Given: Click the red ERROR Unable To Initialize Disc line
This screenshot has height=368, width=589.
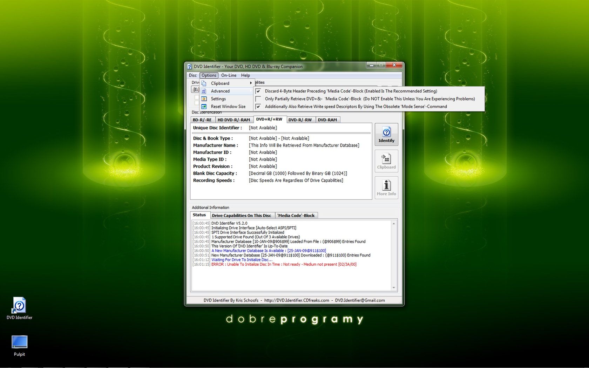Looking at the screenshot, I should point(274,264).
